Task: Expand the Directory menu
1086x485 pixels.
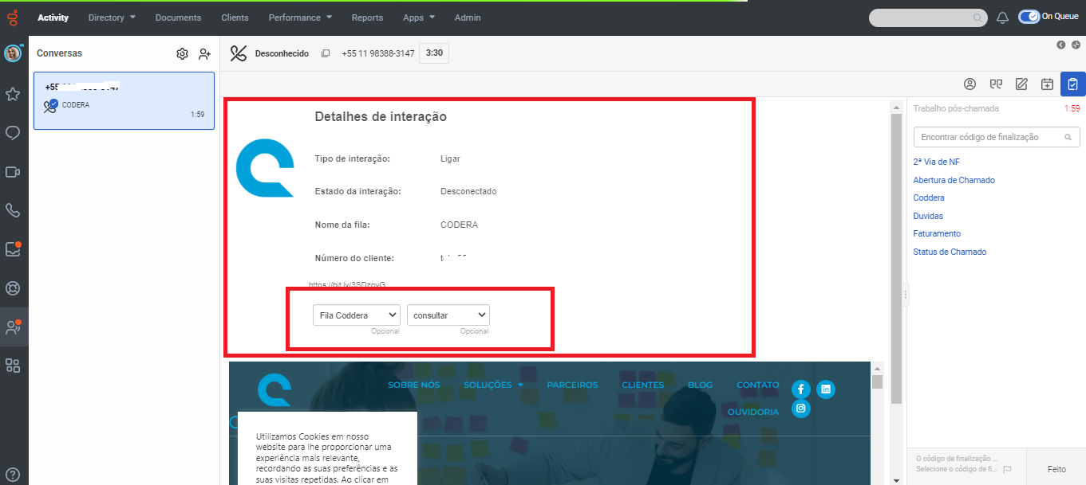Action: [112, 18]
